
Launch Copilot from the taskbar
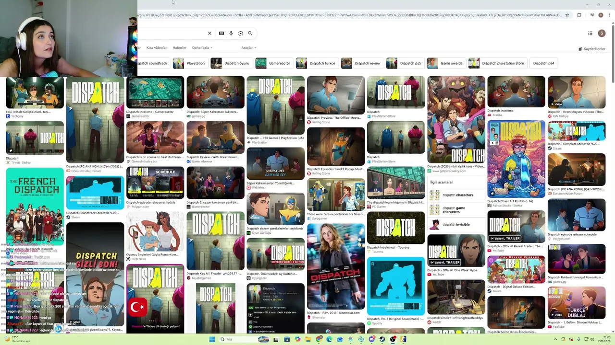coord(297,339)
